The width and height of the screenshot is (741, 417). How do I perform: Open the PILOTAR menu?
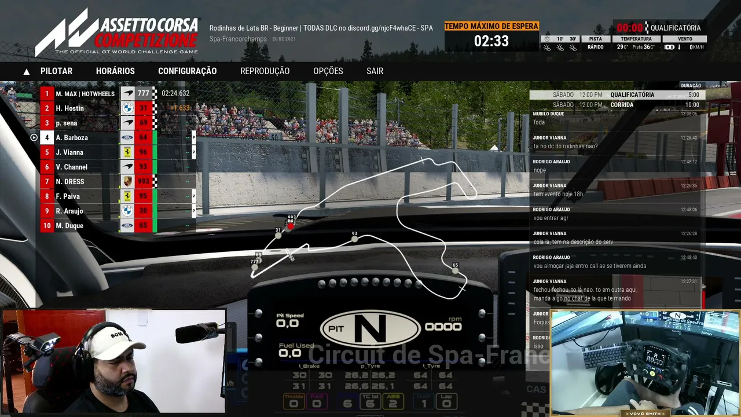pos(56,71)
